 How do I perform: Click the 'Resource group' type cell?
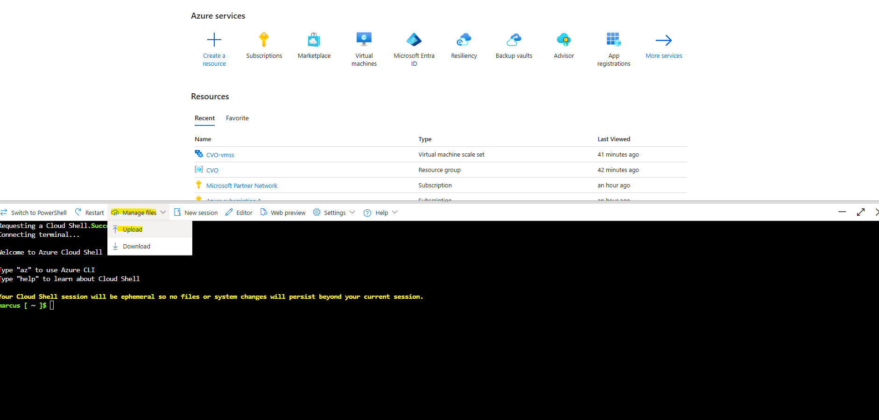(439, 170)
